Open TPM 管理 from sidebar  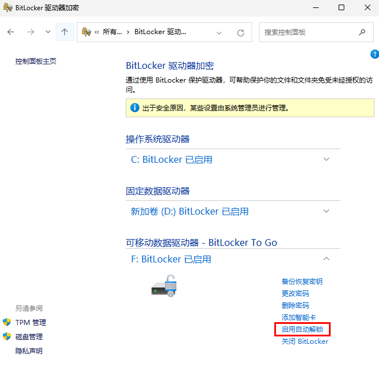point(31,322)
